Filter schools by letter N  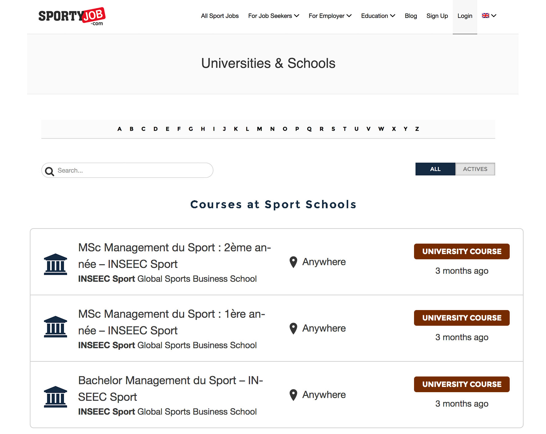(x=272, y=129)
